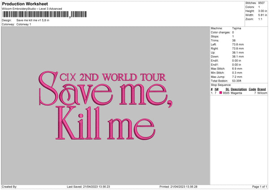Click the stitch count 9505 in stop sequence
Screen dimensions: 269x190
pyautogui.click(x=226, y=93)
